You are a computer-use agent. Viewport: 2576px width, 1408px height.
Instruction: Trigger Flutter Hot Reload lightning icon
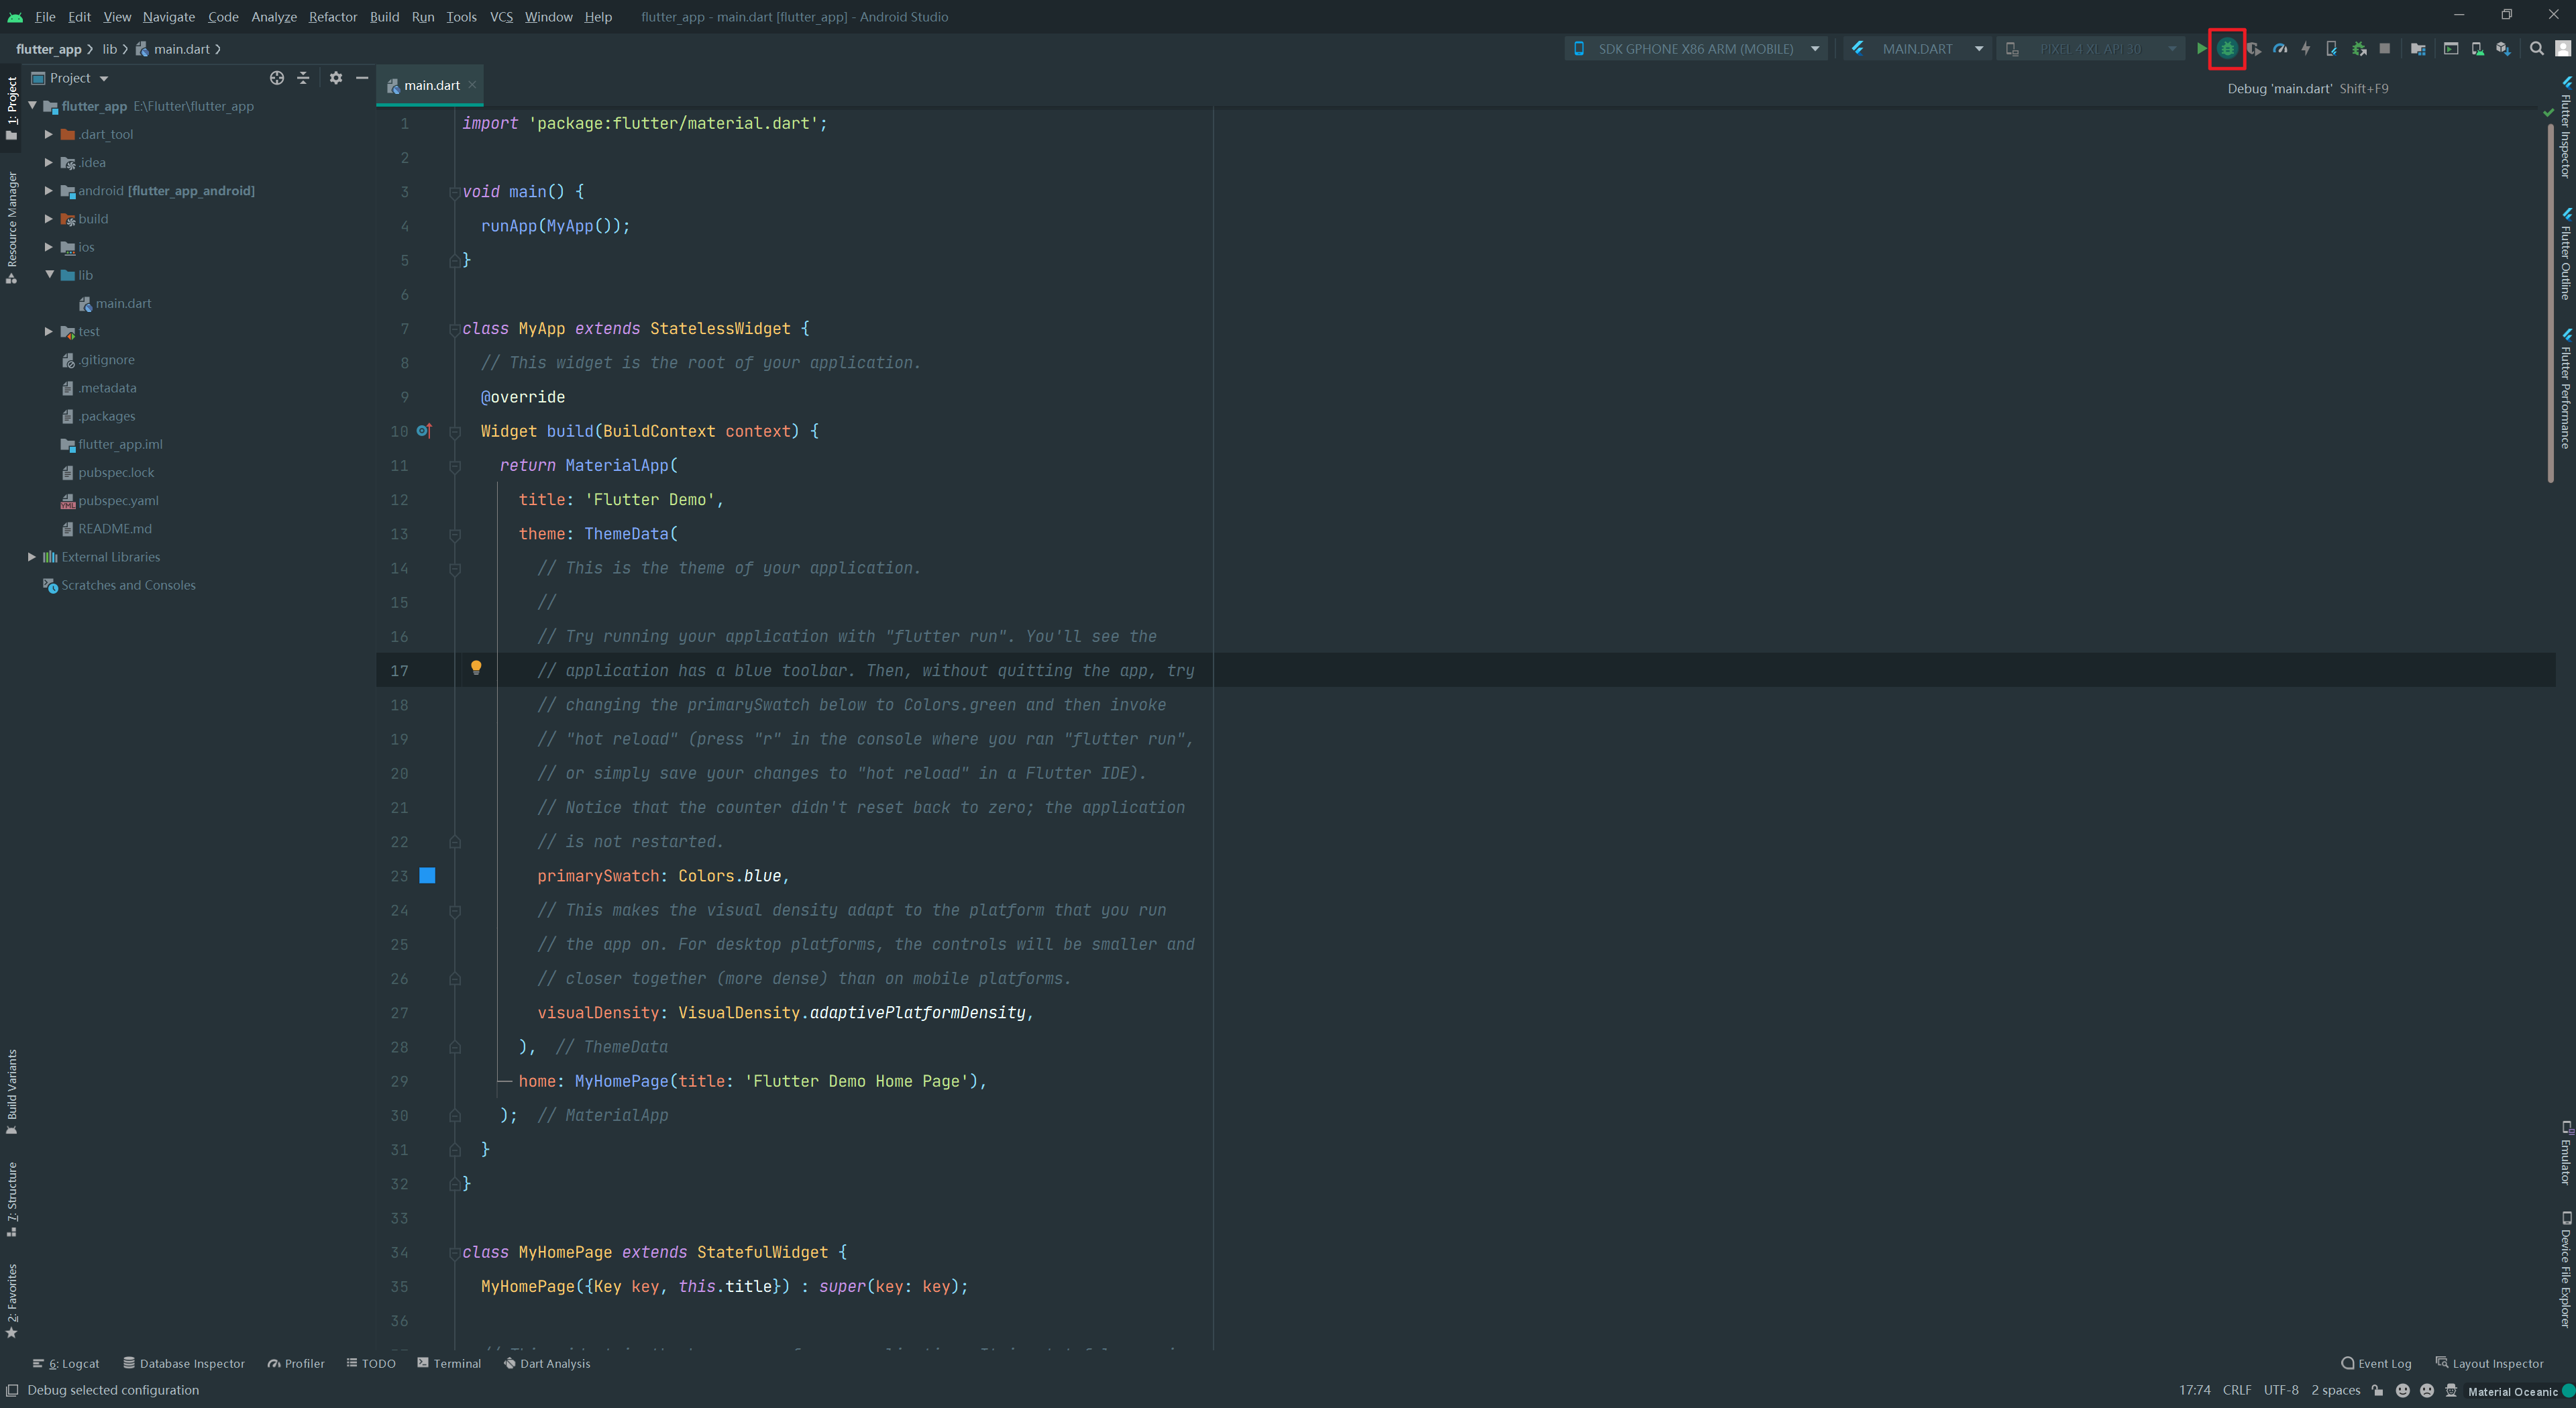click(x=2306, y=48)
